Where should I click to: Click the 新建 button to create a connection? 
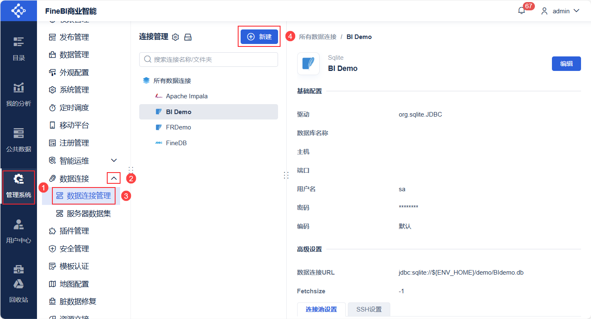tap(259, 37)
